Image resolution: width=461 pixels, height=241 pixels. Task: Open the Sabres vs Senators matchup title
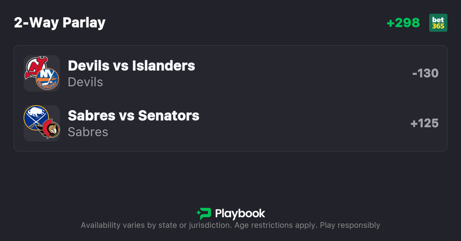tap(134, 116)
